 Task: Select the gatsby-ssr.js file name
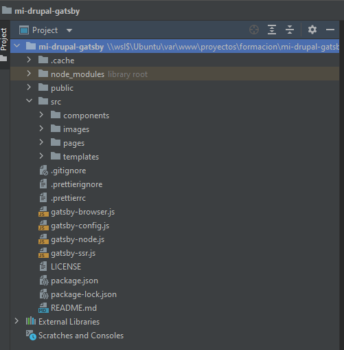pos(73,253)
